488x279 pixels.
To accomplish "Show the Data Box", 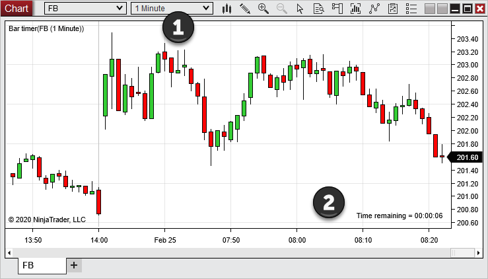I will (x=319, y=9).
